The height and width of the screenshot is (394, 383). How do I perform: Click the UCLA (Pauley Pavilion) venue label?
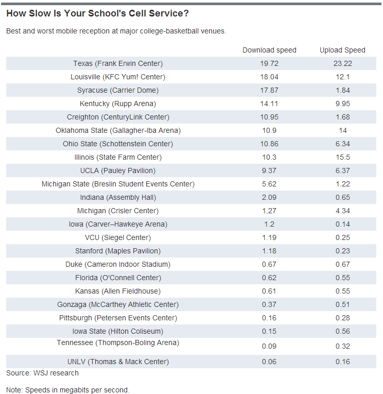tap(118, 170)
